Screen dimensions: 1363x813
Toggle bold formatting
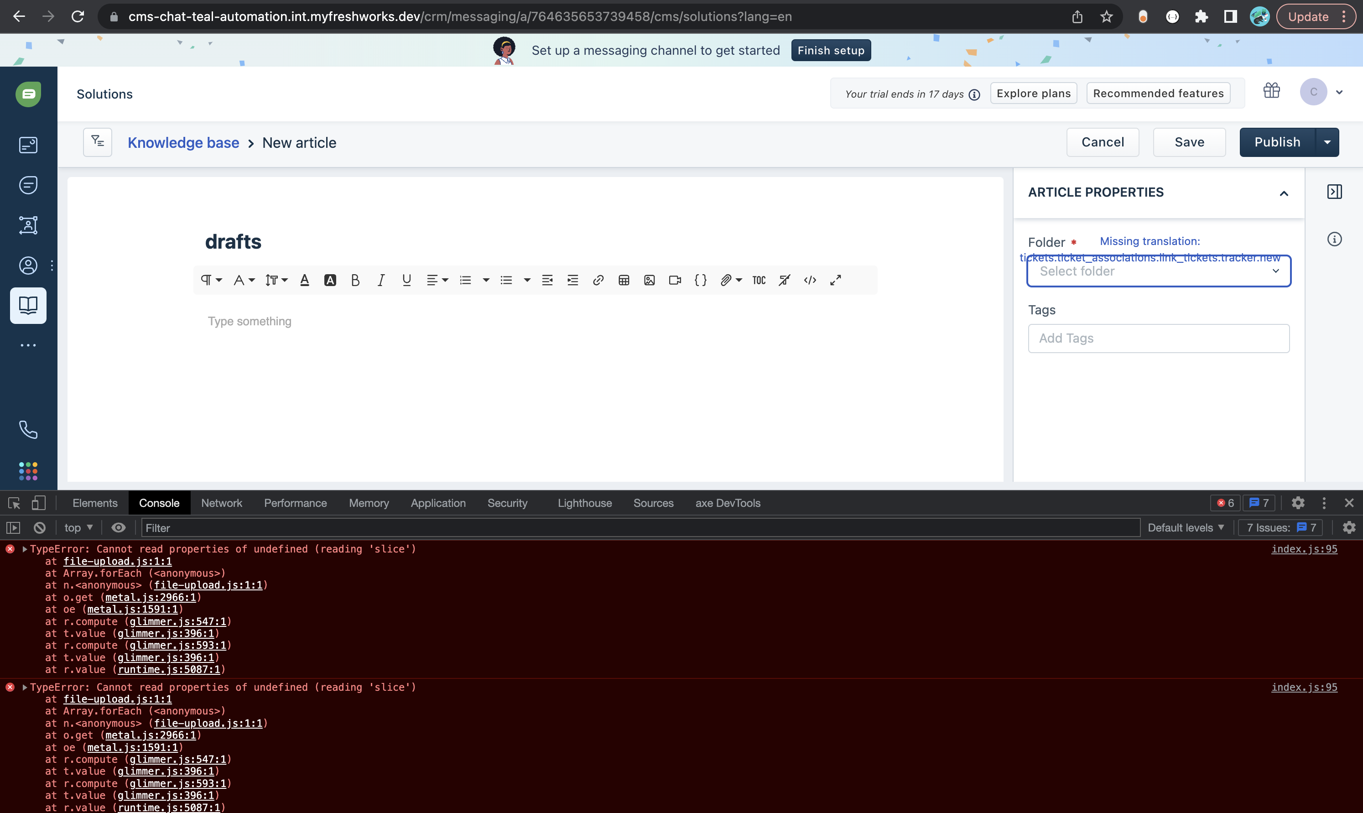click(x=355, y=280)
